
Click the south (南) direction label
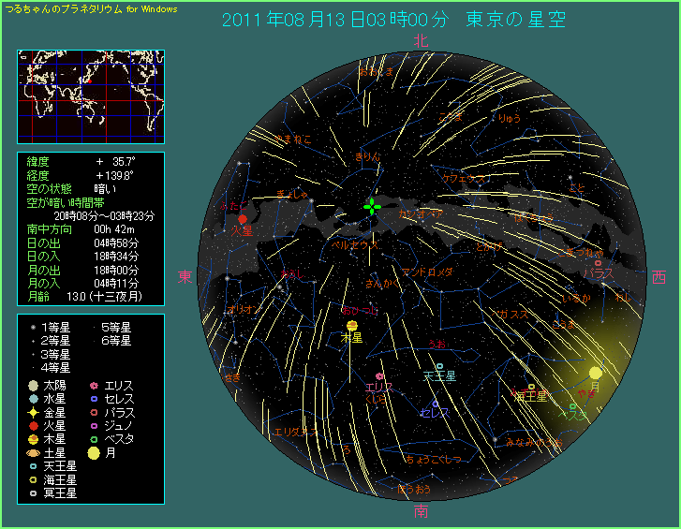coord(422,511)
